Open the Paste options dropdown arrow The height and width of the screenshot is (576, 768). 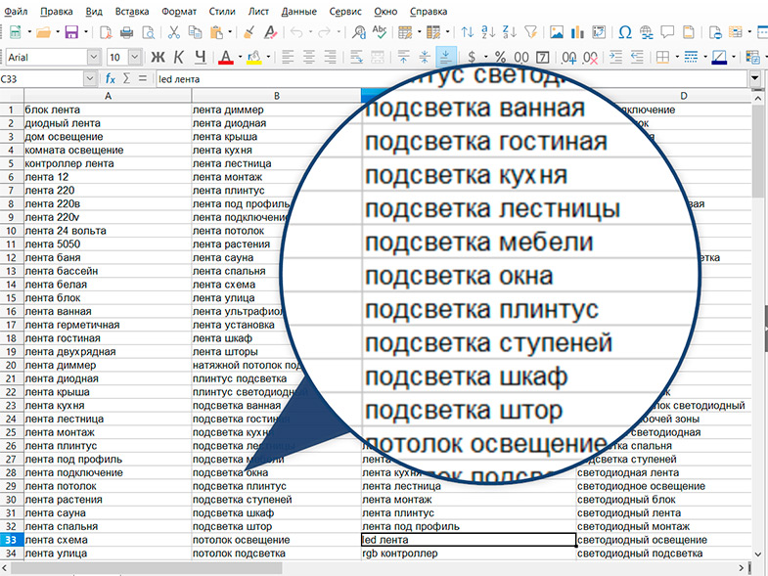tap(230, 33)
